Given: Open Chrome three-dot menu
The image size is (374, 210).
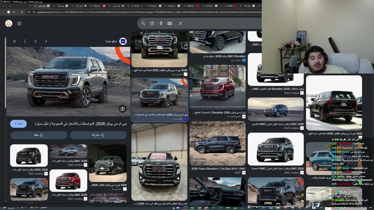Looking at the screenshot, I should click(x=3, y=12).
